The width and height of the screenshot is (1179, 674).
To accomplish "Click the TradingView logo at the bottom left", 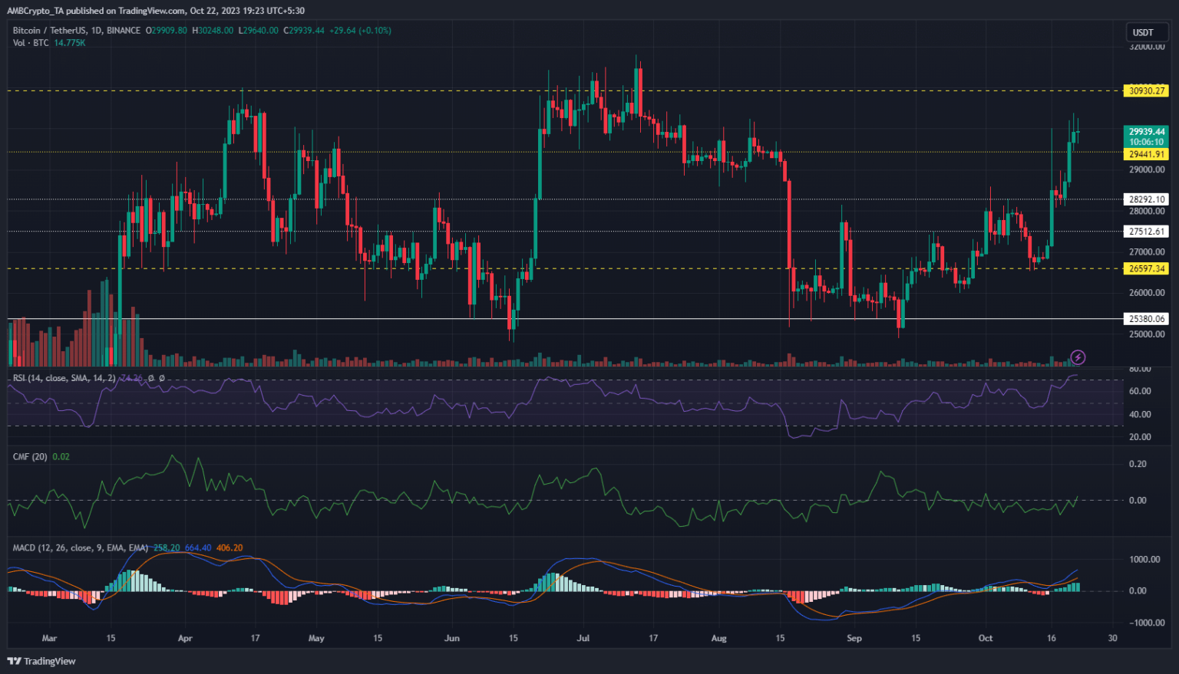I will 42,661.
